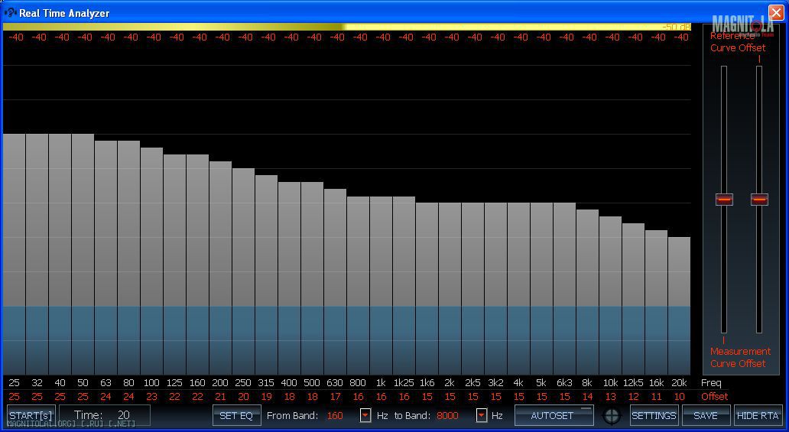This screenshot has width=789, height=432.
Task: Click the to Band value 8000
Action: pos(447,416)
